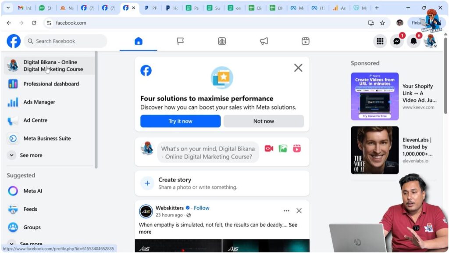Open the Reels video tab
449x253 pixels.
pos(306,41)
